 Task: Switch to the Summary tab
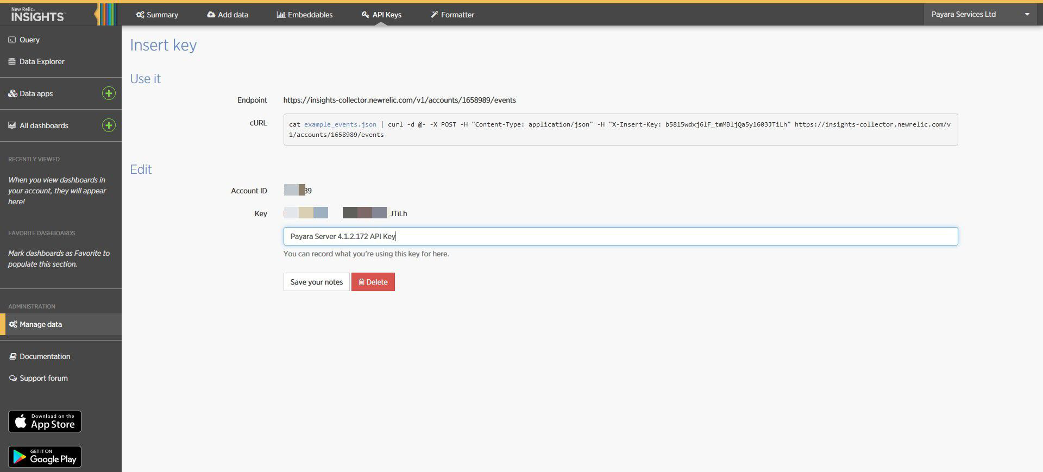pos(157,15)
